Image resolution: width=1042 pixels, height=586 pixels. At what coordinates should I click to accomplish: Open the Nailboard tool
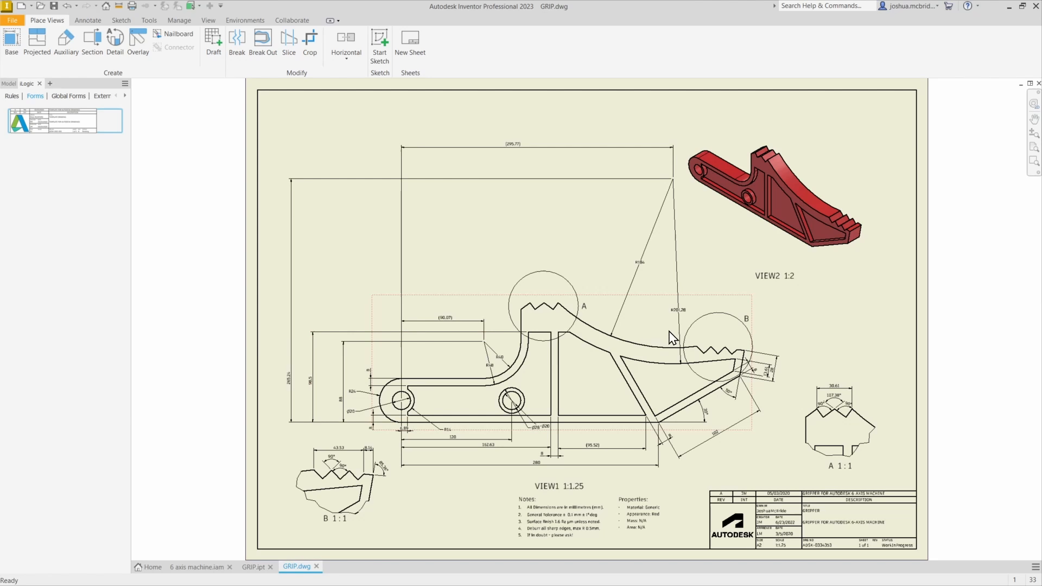point(173,33)
